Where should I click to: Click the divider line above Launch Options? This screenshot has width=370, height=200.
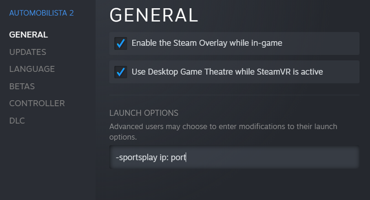click(234, 95)
